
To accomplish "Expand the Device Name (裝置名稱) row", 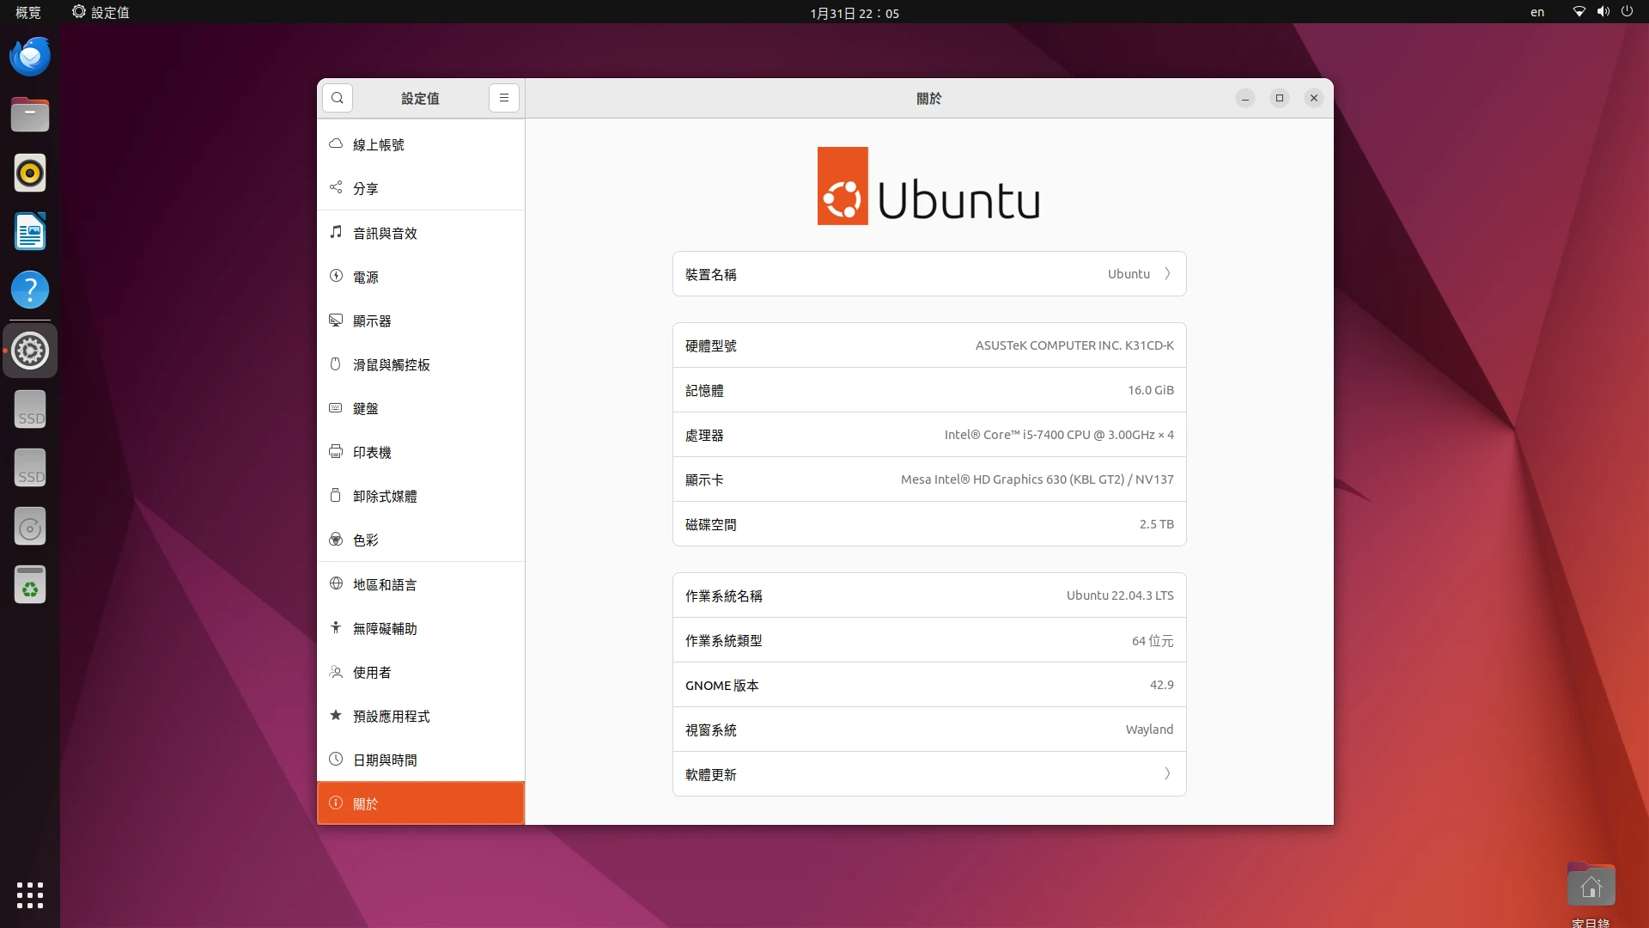I will click(928, 274).
